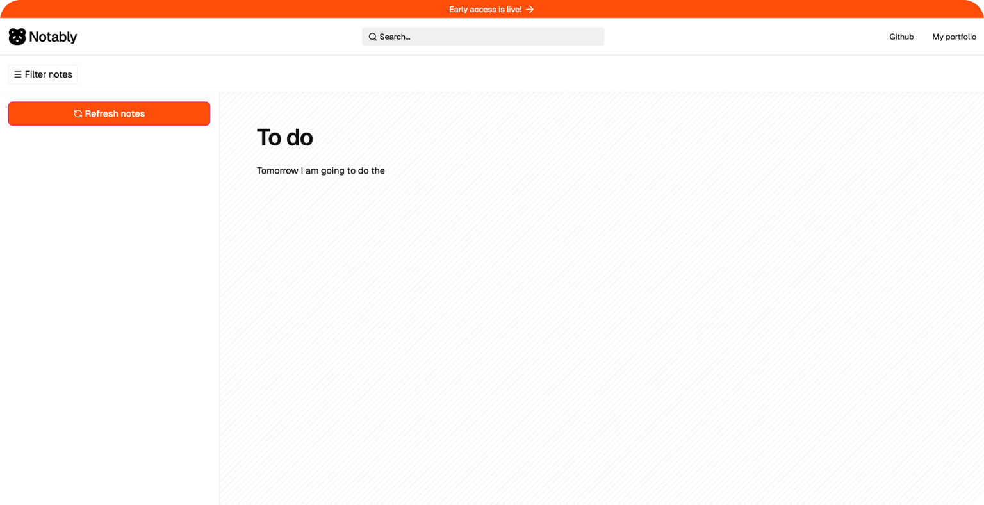984x505 pixels.
Task: Click the magnifier icon in the search bar
Action: (x=372, y=37)
